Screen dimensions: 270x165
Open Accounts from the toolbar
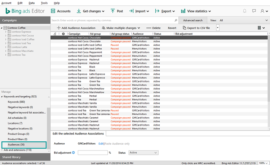(61, 11)
